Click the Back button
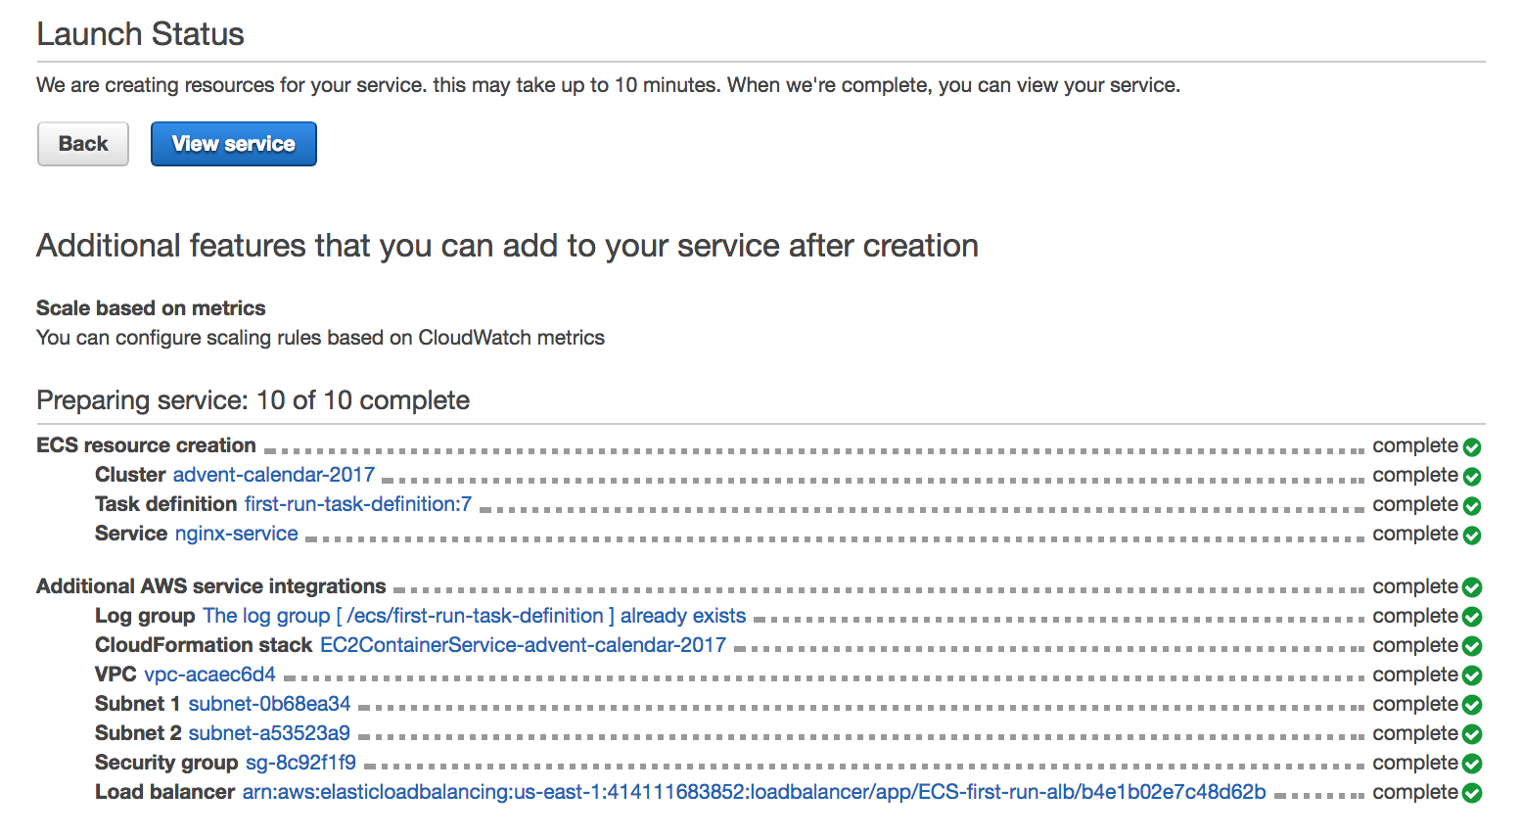1521x838 pixels. click(83, 144)
